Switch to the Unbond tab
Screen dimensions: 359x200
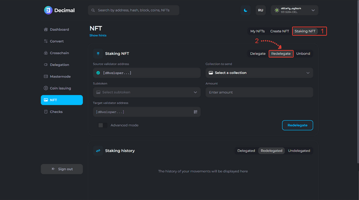[303, 54]
